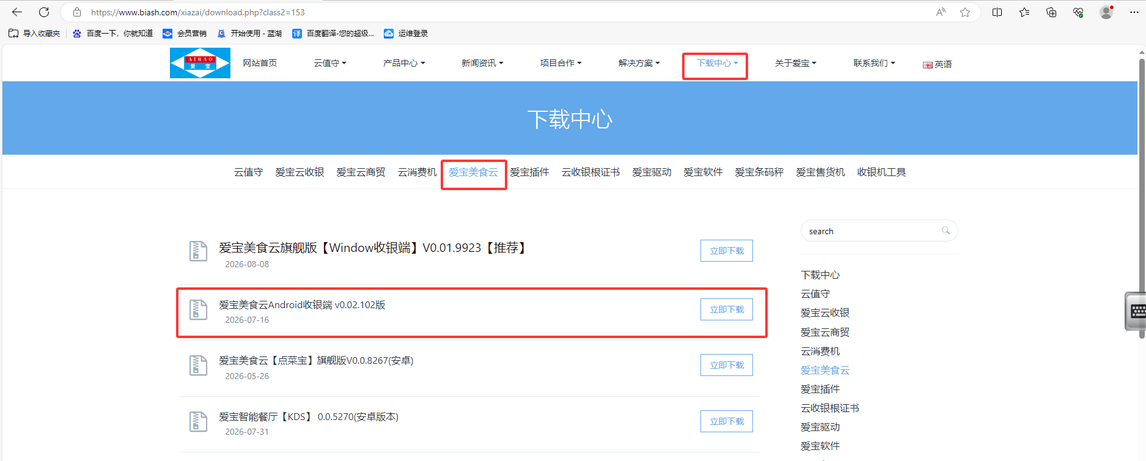Click the Aibao logo
Viewport: 1146px width, 461px height.
click(x=200, y=63)
